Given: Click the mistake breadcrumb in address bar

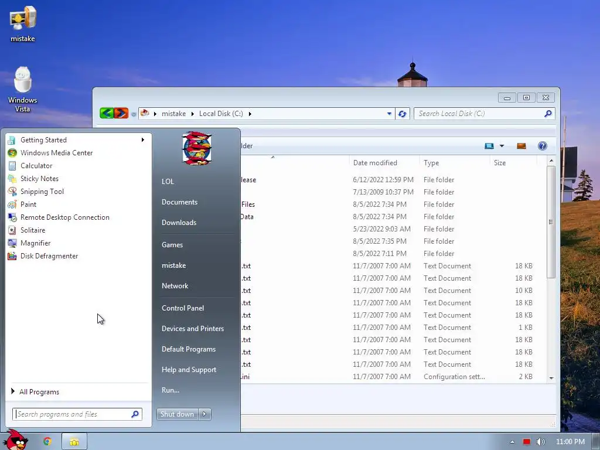Looking at the screenshot, I should coord(173,114).
